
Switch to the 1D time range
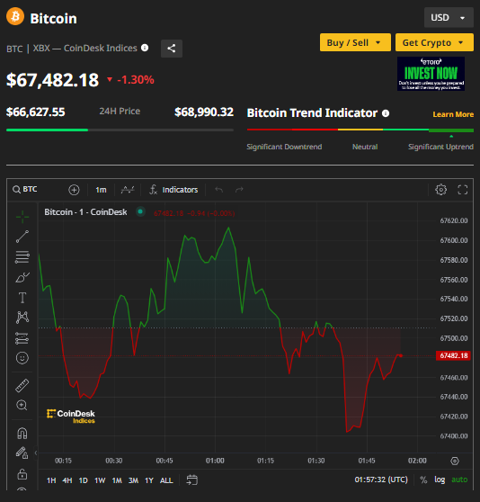(x=83, y=480)
